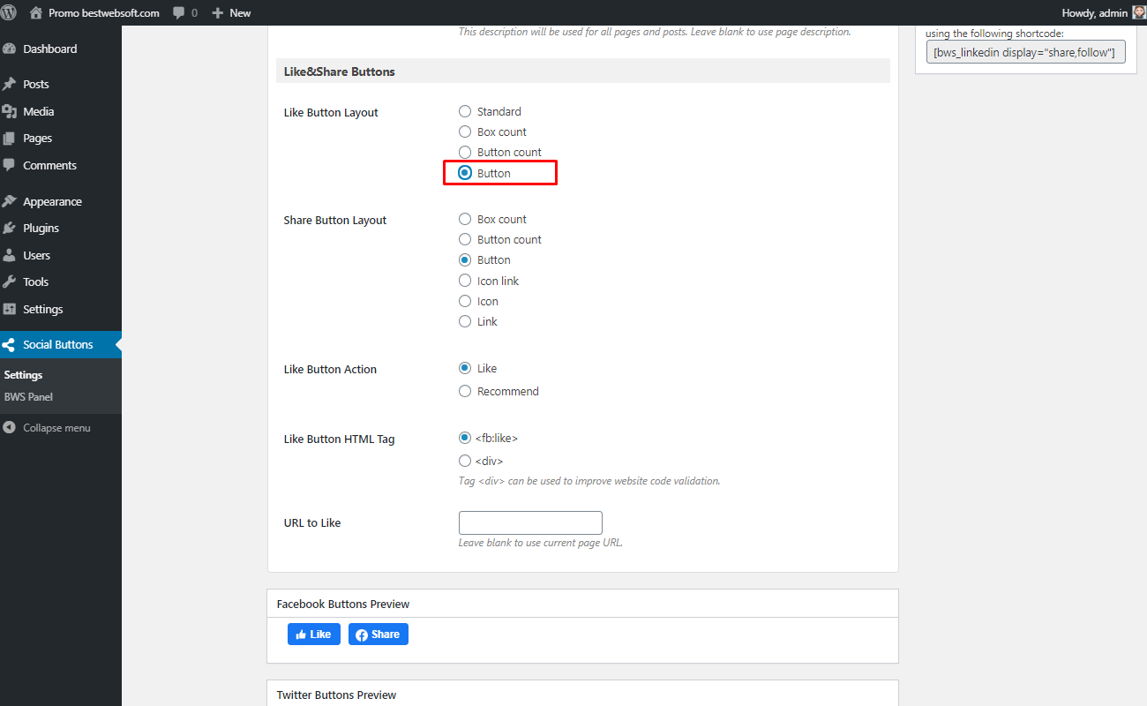
Task: Click the Tools wrench icon
Action: coord(10,282)
